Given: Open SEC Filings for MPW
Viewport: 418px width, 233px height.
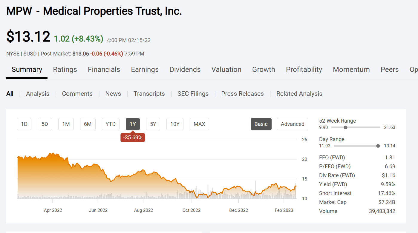Looking at the screenshot, I should pyautogui.click(x=193, y=93).
